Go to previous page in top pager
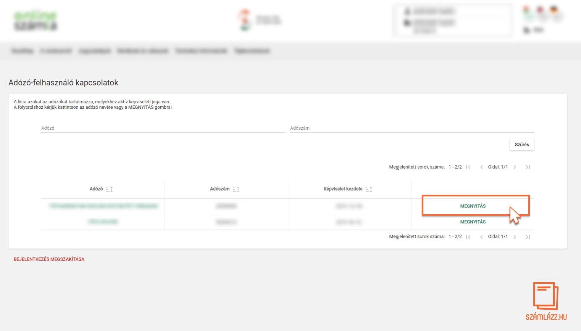Image resolution: width=581 pixels, height=331 pixels. pos(481,167)
